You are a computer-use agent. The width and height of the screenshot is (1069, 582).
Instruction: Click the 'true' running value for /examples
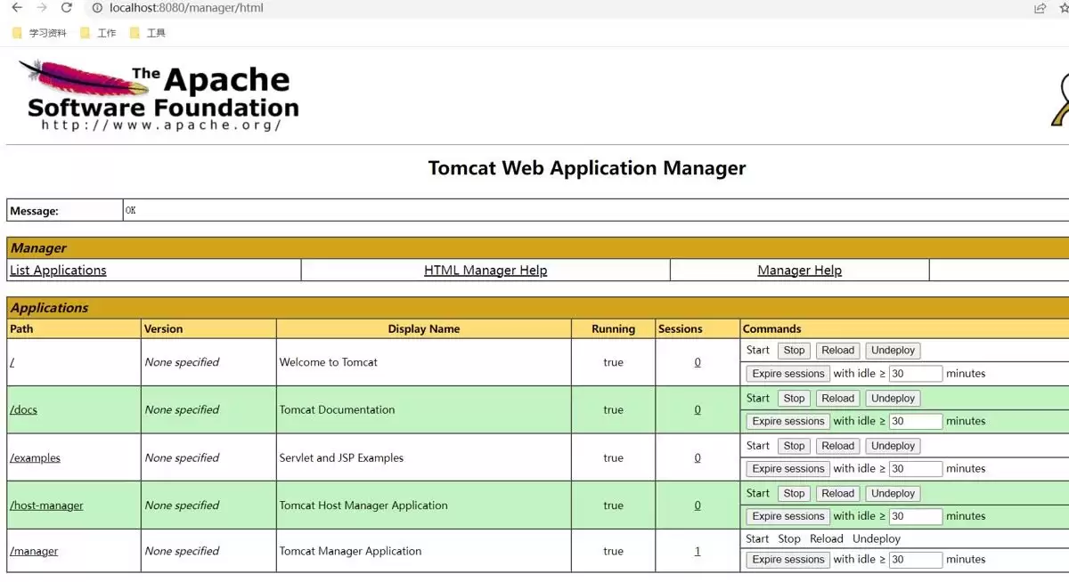coord(613,458)
